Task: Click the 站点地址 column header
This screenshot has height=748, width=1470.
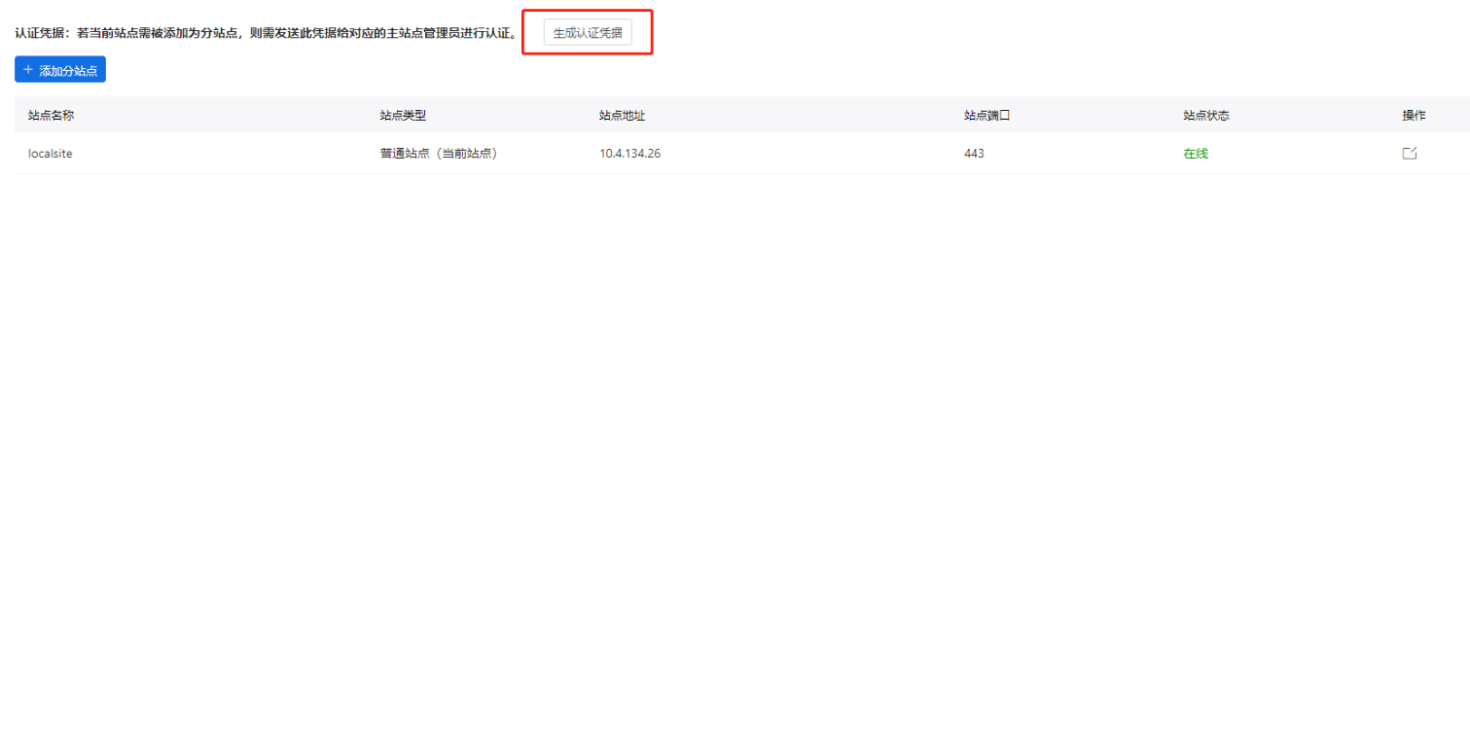Action: tap(623, 115)
